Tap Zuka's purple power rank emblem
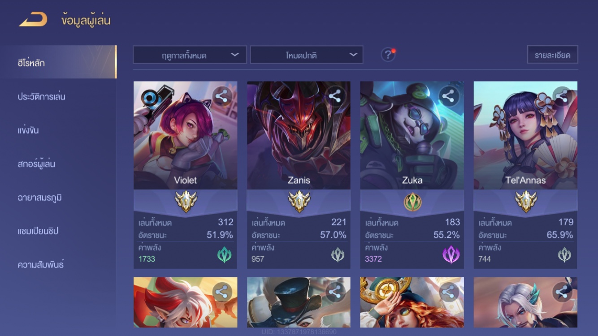 coord(451,255)
